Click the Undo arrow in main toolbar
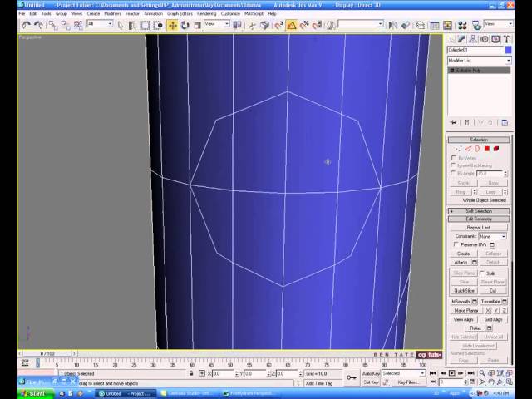Viewport: 532px width, 399px height. coord(27,25)
